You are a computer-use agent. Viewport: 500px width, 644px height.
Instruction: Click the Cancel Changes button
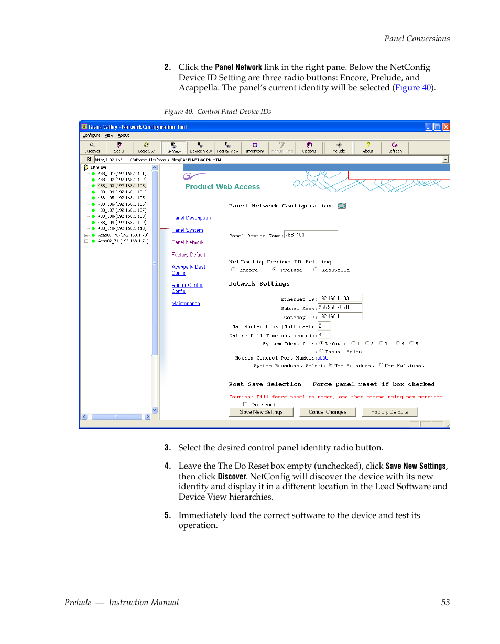pyautogui.click(x=328, y=412)
